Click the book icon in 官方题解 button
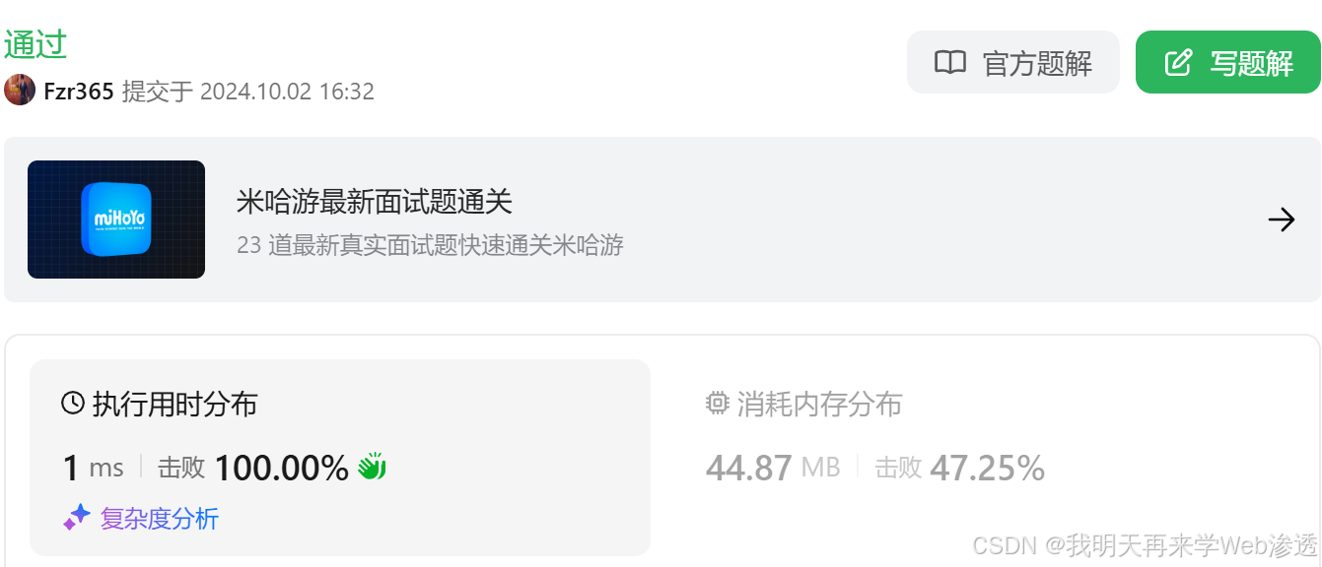 (950, 63)
